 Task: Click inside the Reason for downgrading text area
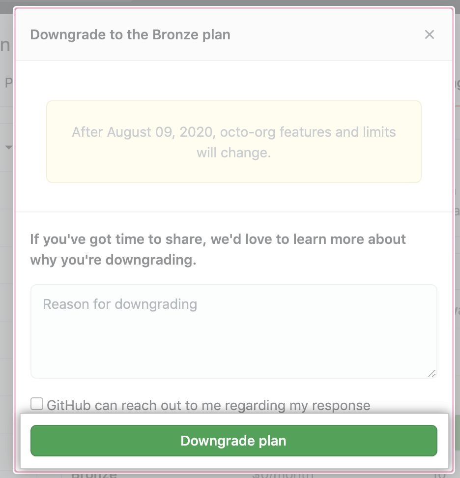234,329
